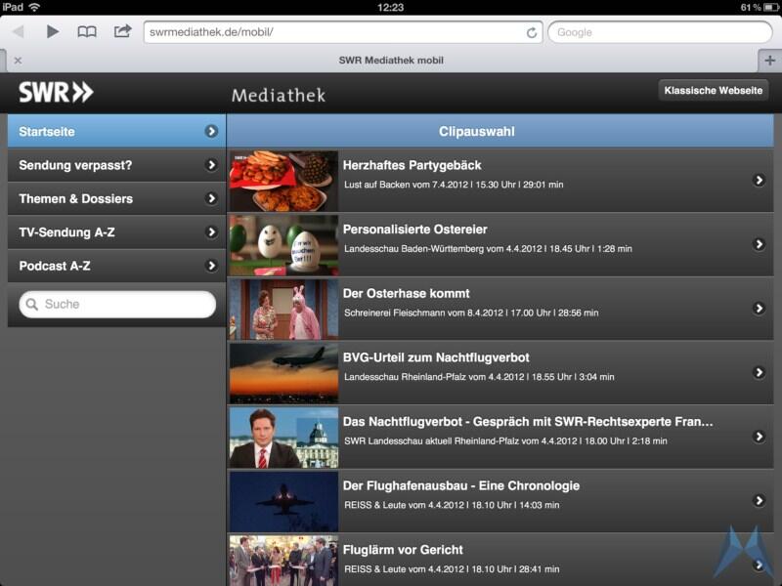This screenshot has width=782, height=586.
Task: Open the Klassische Webseite button
Action: [x=714, y=90]
